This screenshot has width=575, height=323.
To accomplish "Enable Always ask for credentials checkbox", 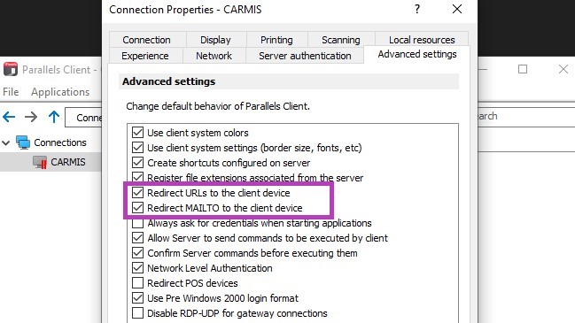I will [x=137, y=223].
